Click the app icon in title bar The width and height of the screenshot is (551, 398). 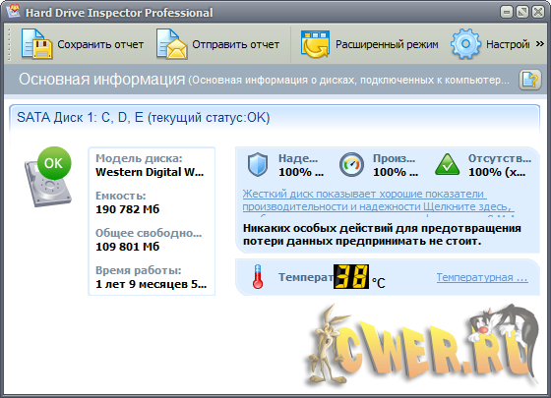[14, 12]
